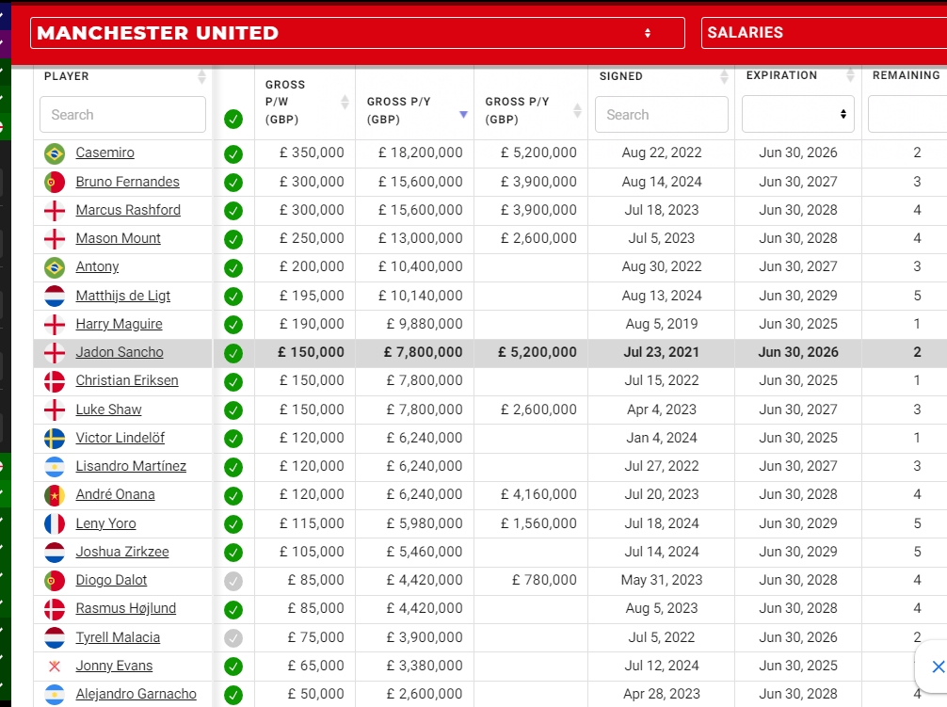Click Rasmus Højlund's green verified checkmark
This screenshot has height=707, width=947.
pyautogui.click(x=233, y=610)
